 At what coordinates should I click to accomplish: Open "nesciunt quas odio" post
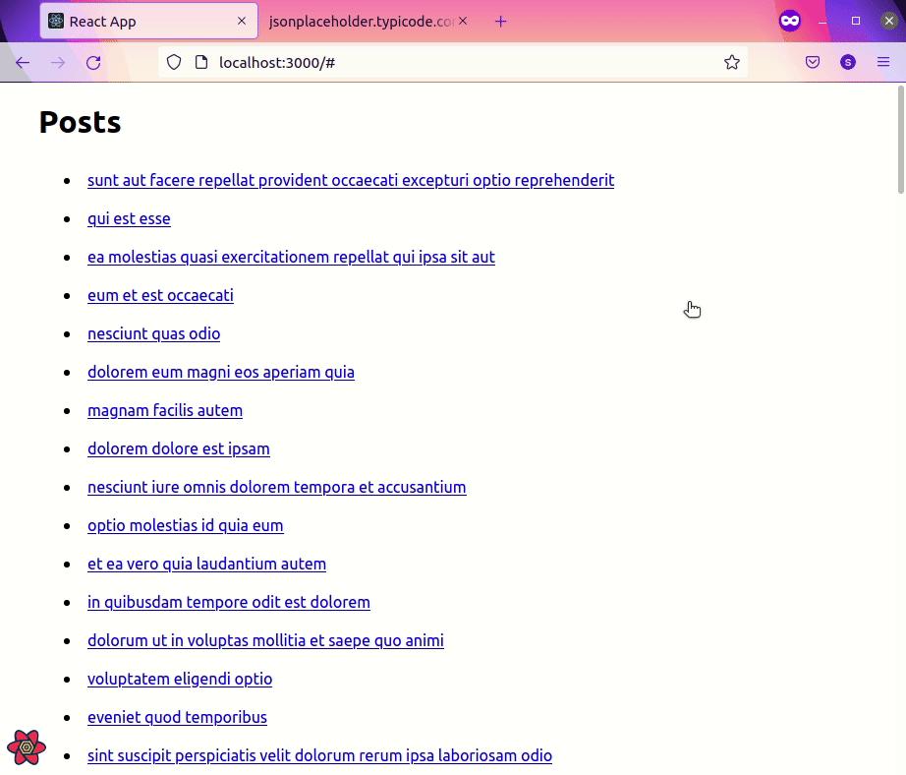point(153,333)
